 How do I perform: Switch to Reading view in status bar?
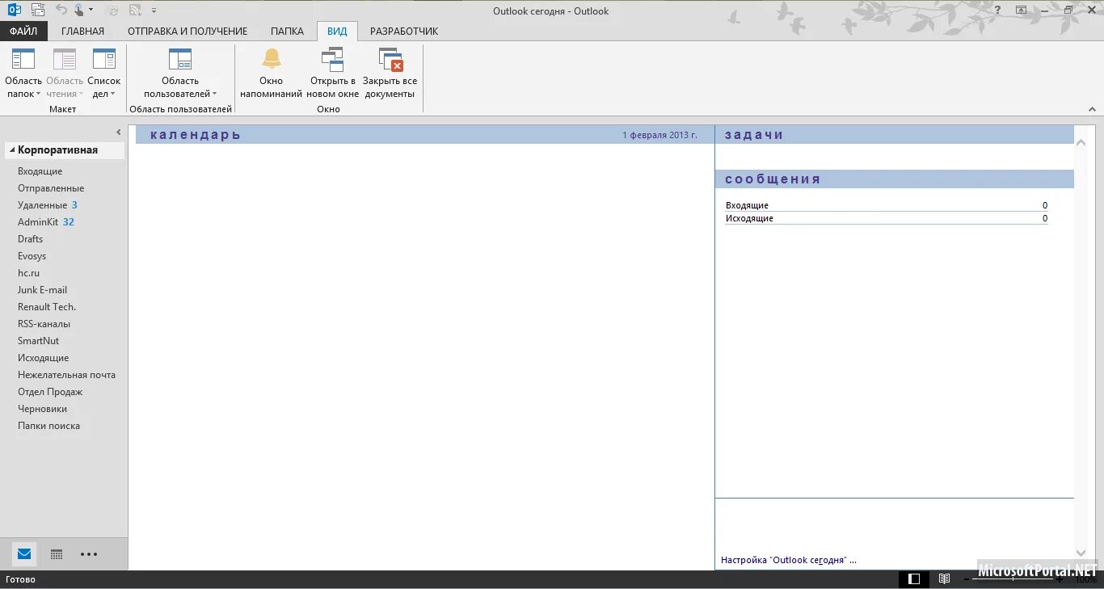pyautogui.click(x=944, y=579)
